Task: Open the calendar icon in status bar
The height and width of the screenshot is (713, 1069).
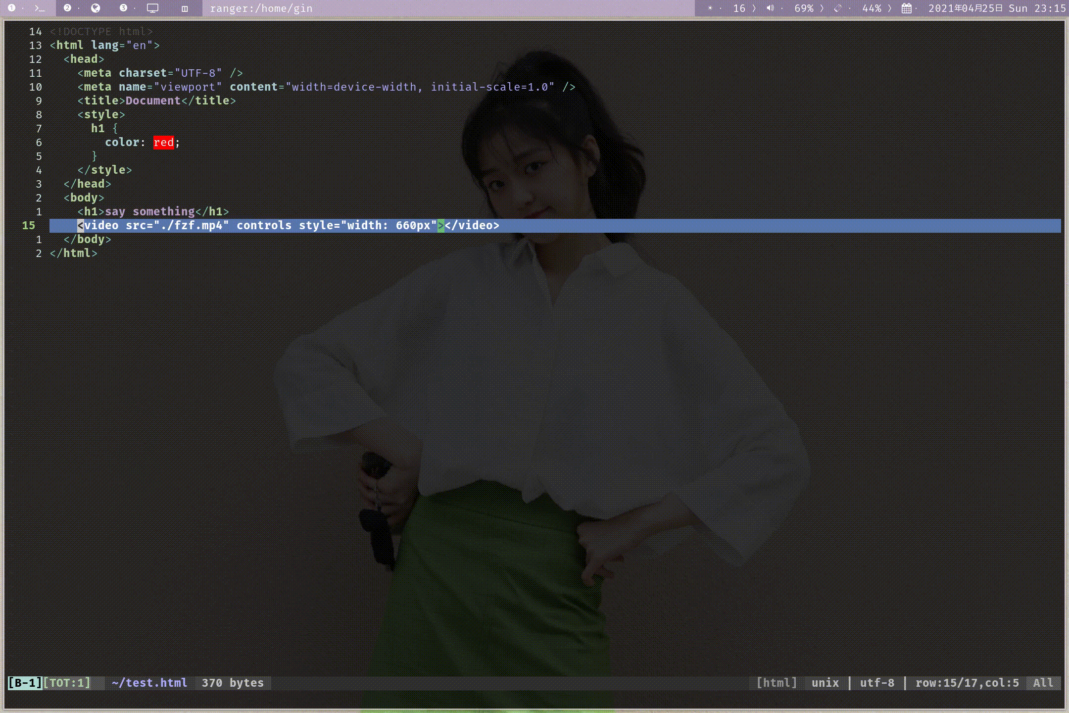Action: tap(906, 8)
